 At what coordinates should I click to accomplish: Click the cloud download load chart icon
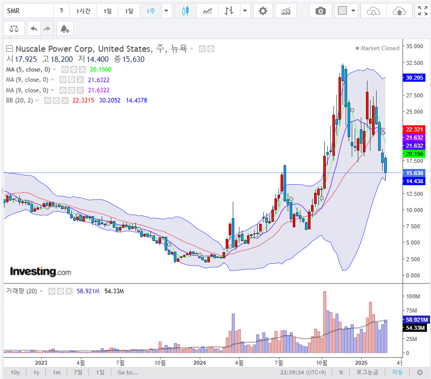[373, 11]
